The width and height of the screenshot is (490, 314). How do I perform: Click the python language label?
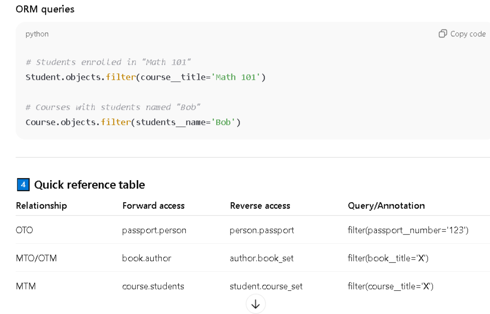click(x=37, y=34)
